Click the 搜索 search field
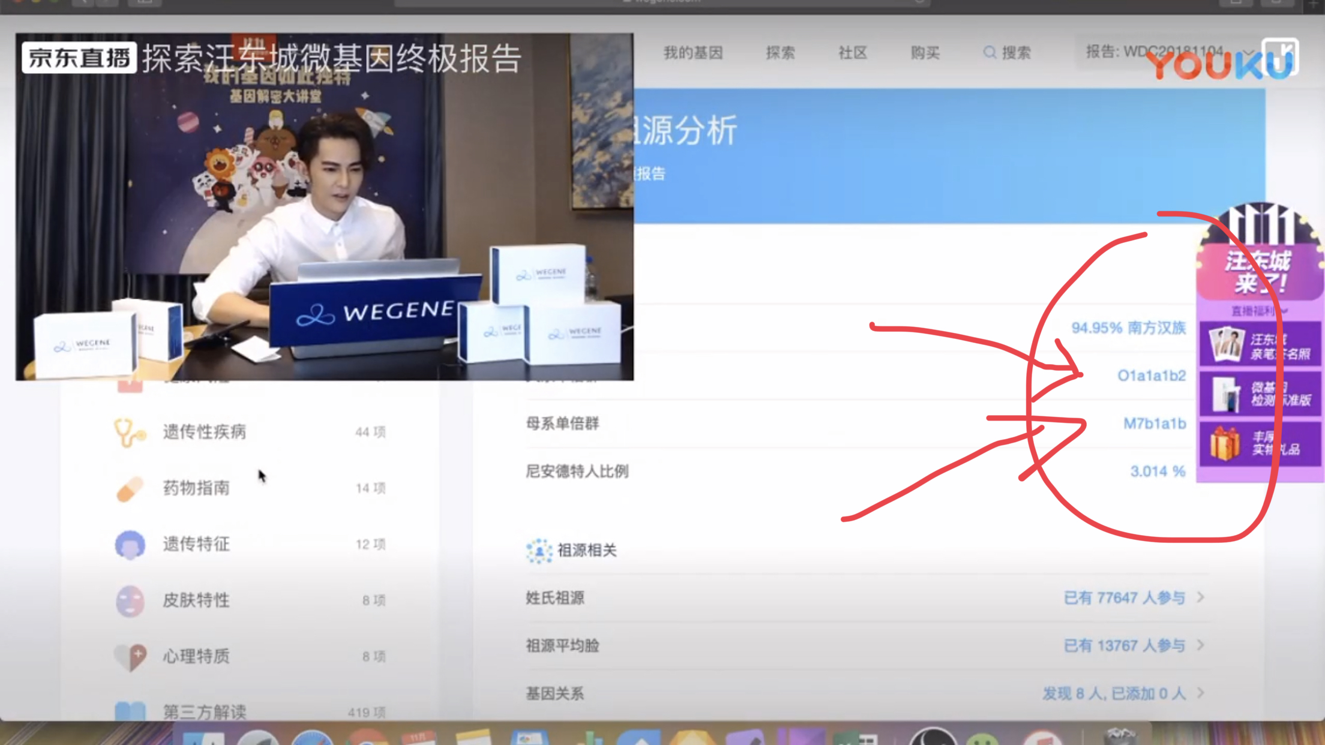1325x745 pixels. [x=1007, y=53]
